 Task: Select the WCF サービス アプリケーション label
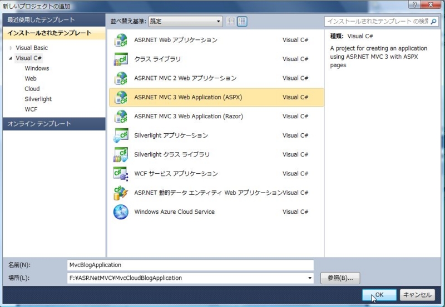[x=176, y=174]
